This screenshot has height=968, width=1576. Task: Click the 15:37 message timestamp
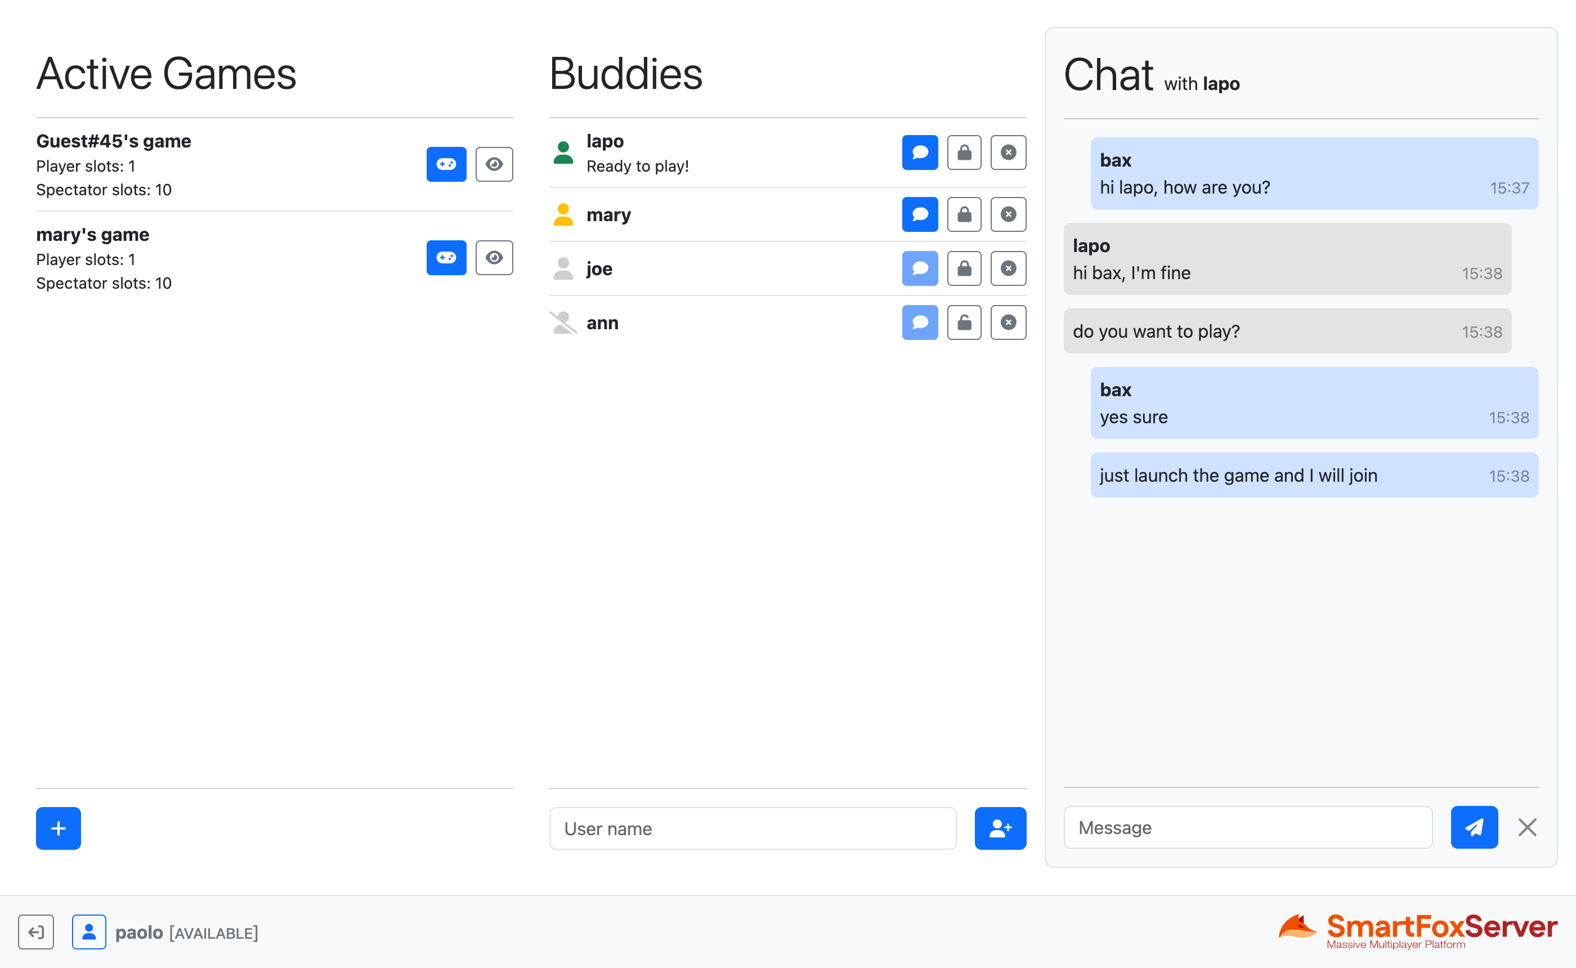pyautogui.click(x=1510, y=188)
